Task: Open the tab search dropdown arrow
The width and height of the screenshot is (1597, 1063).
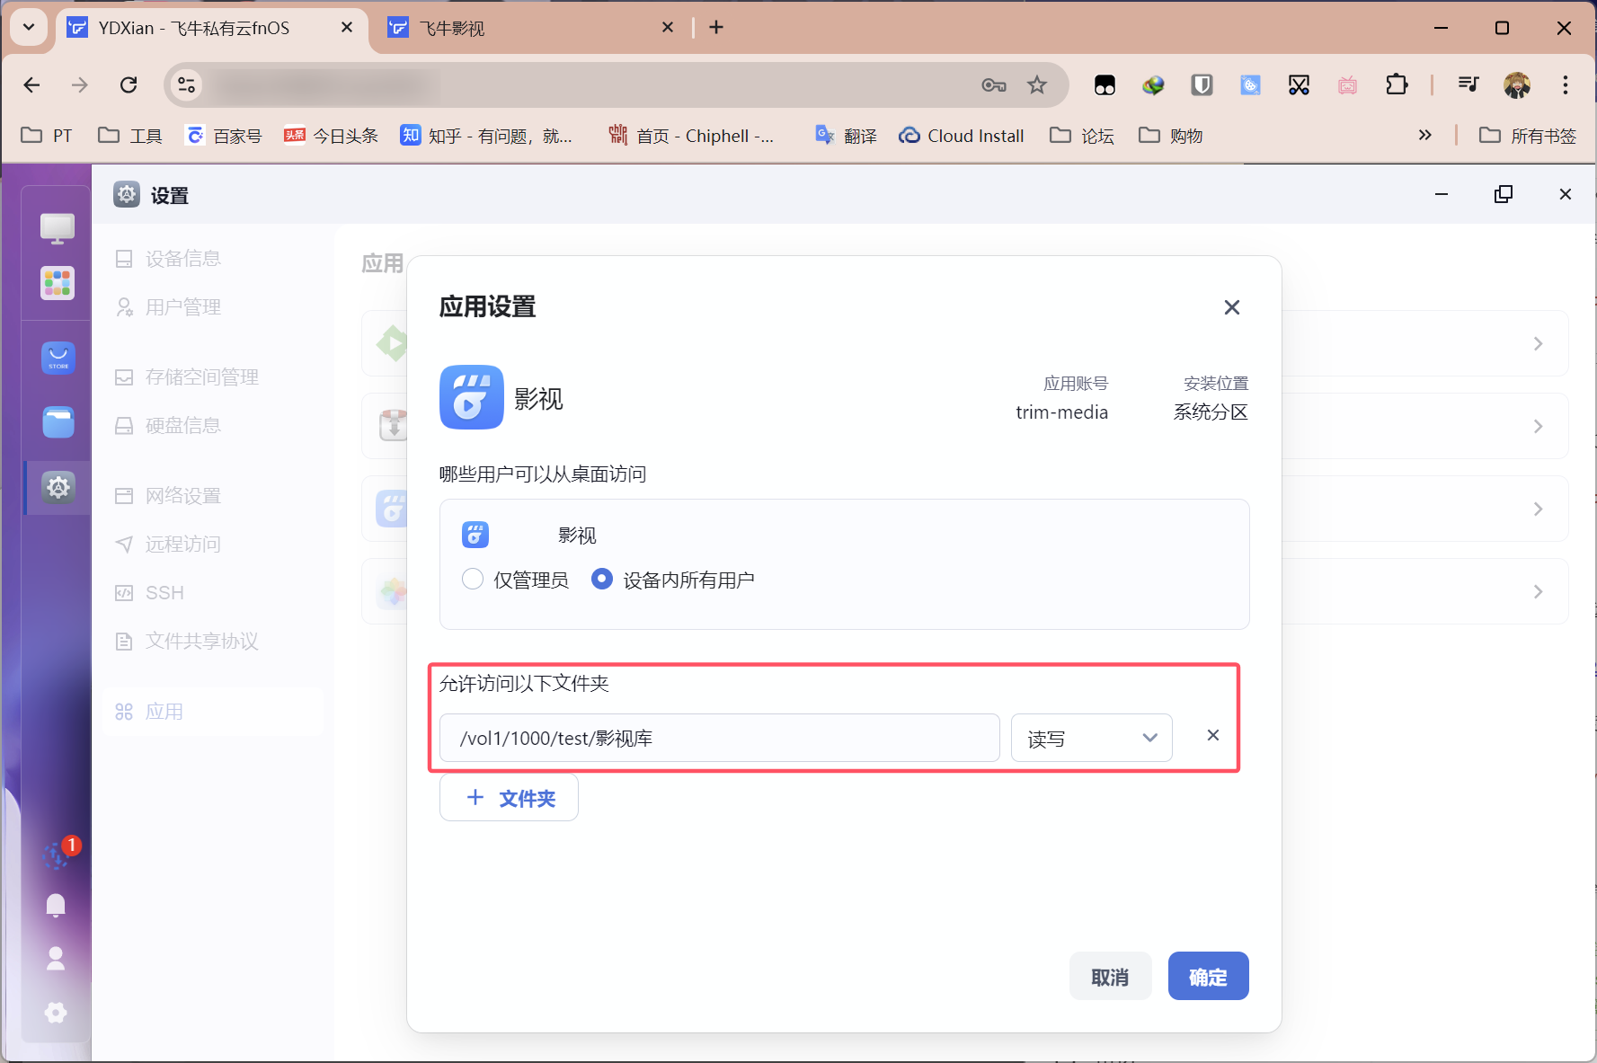Action: pyautogui.click(x=29, y=27)
